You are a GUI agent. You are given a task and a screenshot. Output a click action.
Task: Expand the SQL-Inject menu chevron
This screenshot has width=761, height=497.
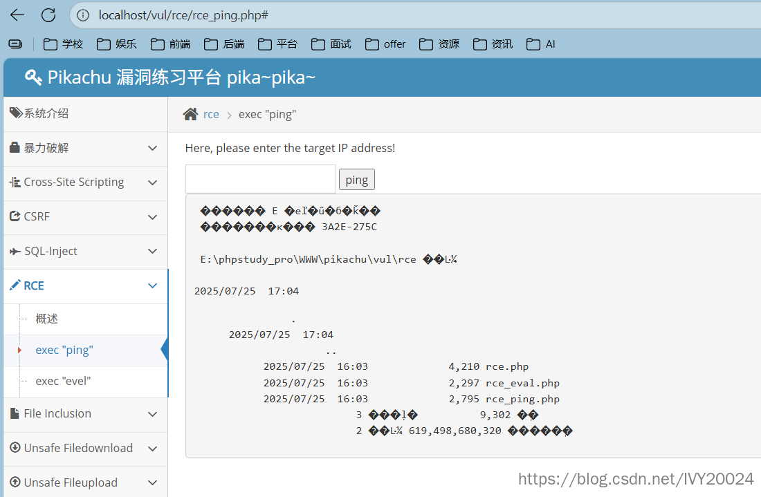(x=152, y=251)
